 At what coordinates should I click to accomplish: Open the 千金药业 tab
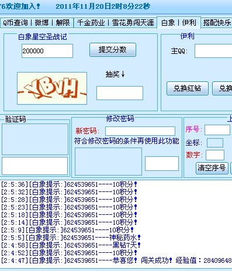coord(91,23)
